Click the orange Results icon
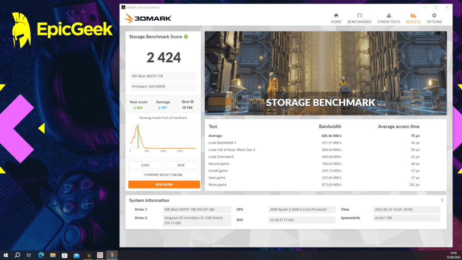 point(413,16)
